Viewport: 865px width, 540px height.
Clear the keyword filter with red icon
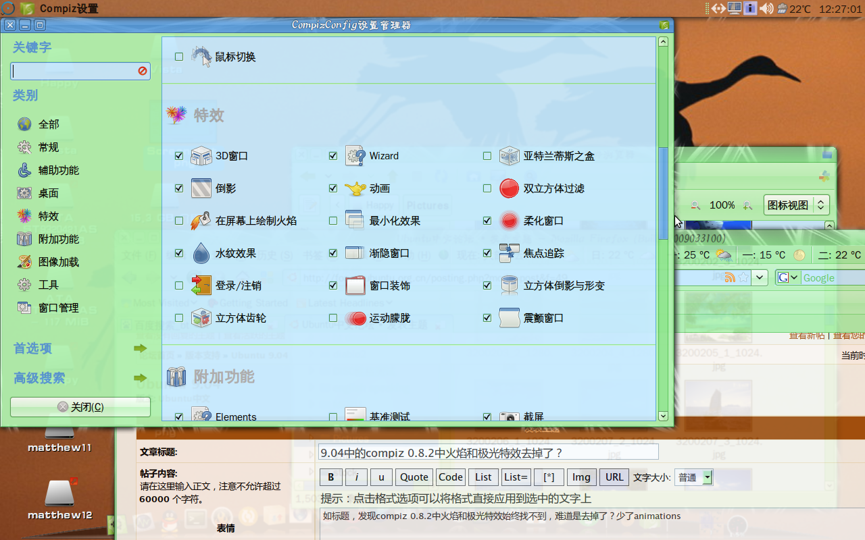coord(143,71)
